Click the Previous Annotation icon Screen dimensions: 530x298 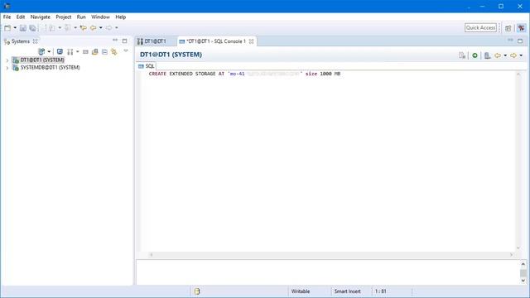pyautogui.click(x=68, y=28)
